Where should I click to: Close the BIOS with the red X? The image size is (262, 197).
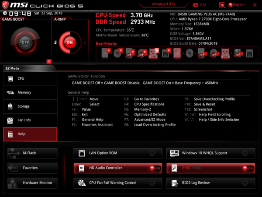pyautogui.click(x=255, y=5)
